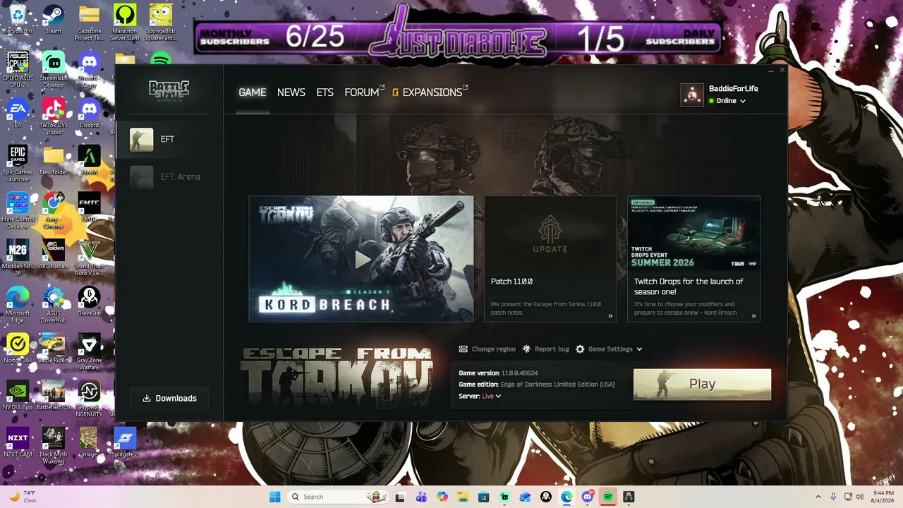Screen dimensions: 903x508
Task: Open Windows Start menu
Action: point(274,497)
